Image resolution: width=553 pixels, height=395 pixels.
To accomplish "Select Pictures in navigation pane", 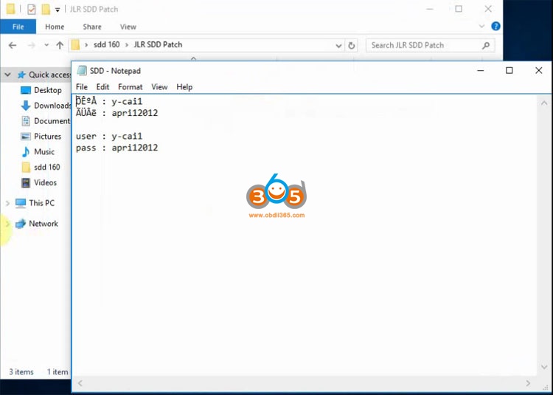I will [47, 137].
